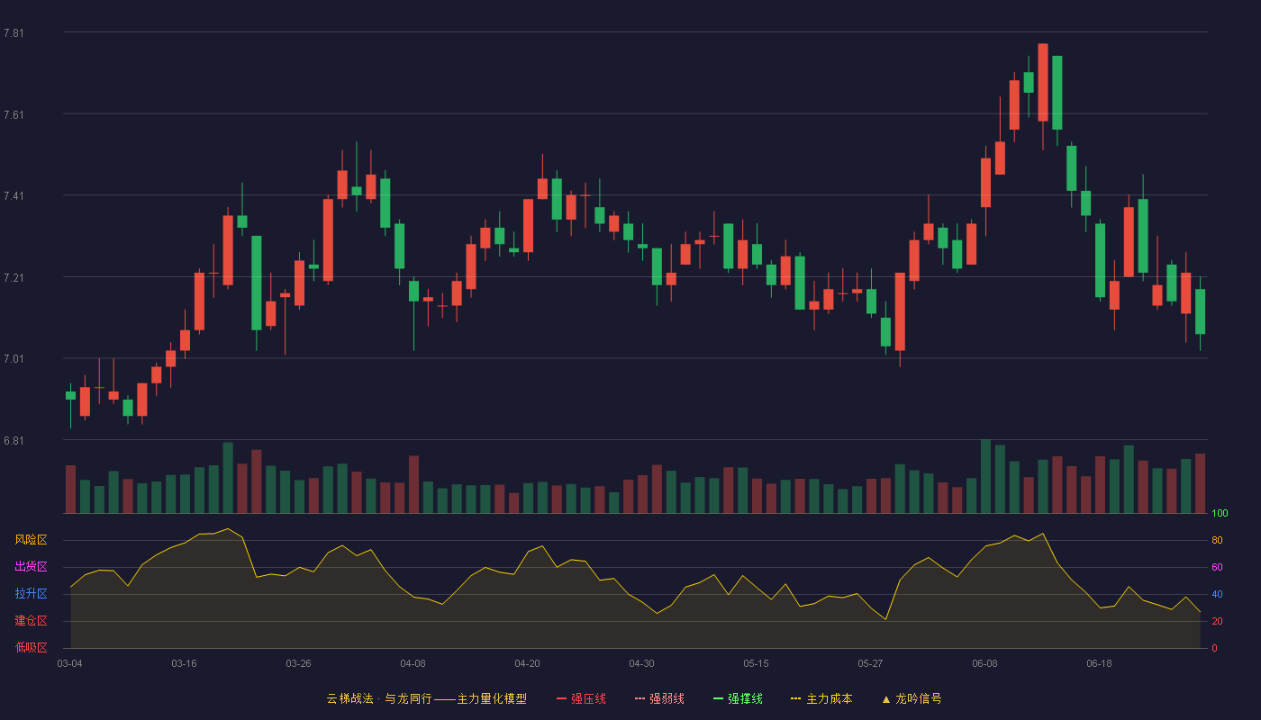Click the 40 indicator scale label
Screen dimensions: 1261x720
(x=1217, y=594)
